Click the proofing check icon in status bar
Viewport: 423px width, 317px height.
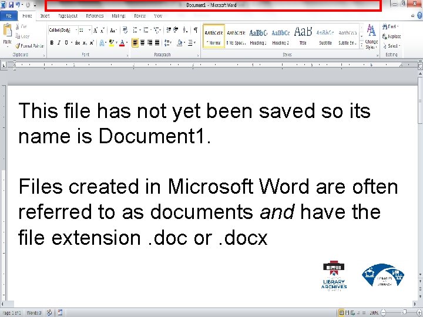click(x=49, y=313)
